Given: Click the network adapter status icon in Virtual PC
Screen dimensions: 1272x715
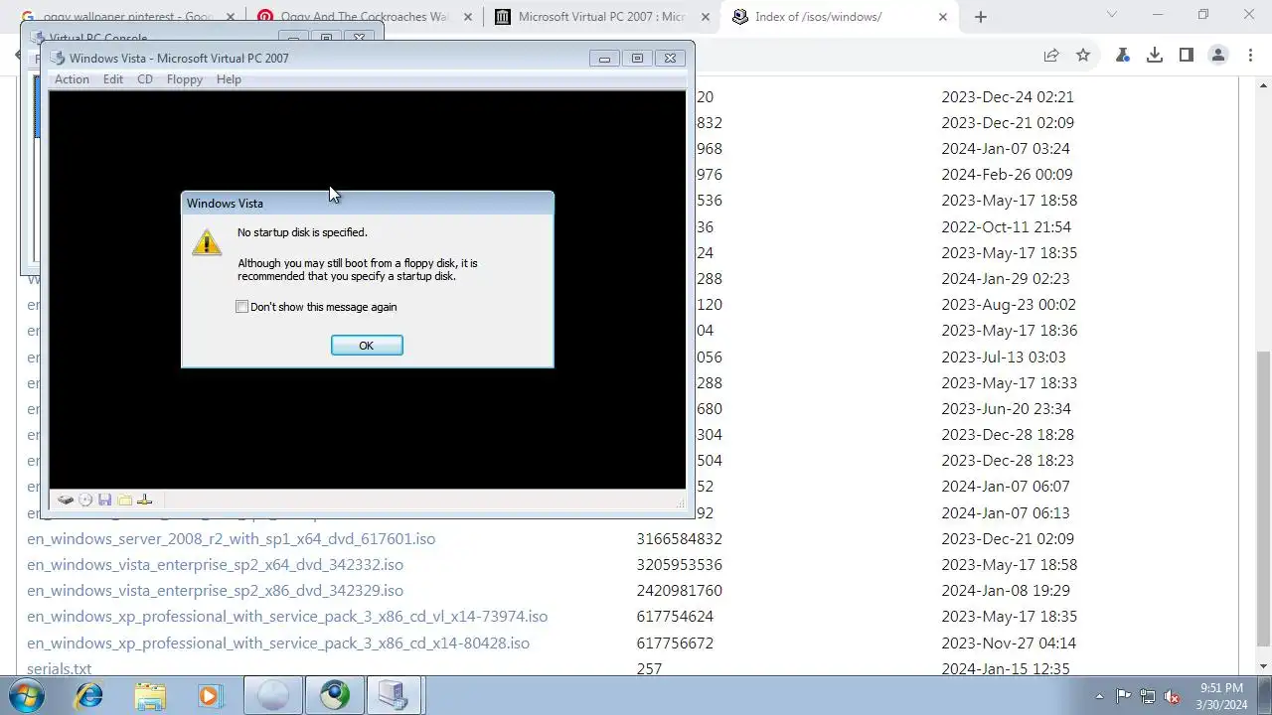Looking at the screenshot, I should click(144, 500).
